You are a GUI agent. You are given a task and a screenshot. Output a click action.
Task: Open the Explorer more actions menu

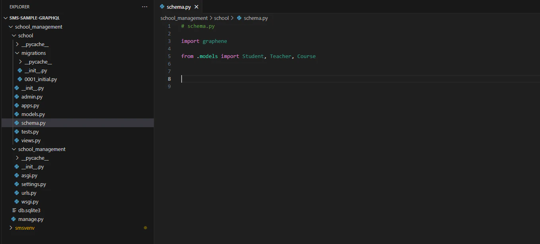(x=144, y=6)
